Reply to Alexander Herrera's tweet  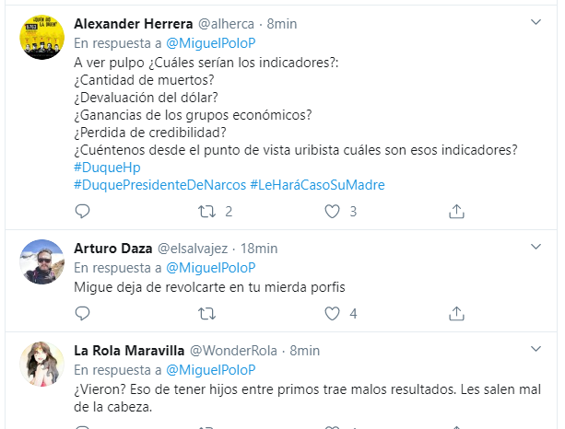pyautogui.click(x=82, y=212)
